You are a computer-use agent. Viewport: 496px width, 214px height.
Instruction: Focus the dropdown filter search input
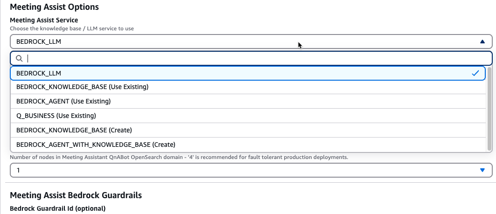[251, 58]
